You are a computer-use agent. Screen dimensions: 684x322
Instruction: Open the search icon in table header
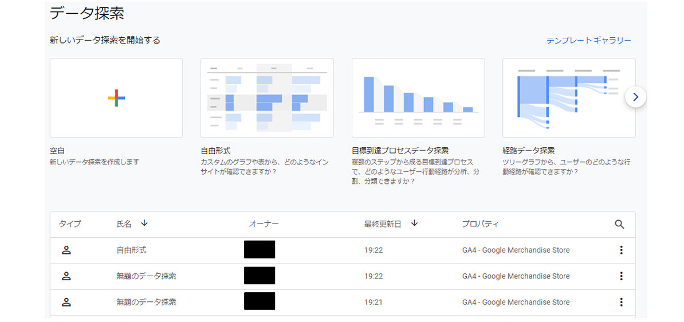click(x=619, y=224)
